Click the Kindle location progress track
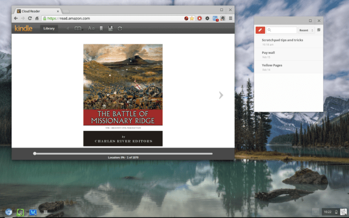The width and height of the screenshot is (349, 218). pos(124,154)
